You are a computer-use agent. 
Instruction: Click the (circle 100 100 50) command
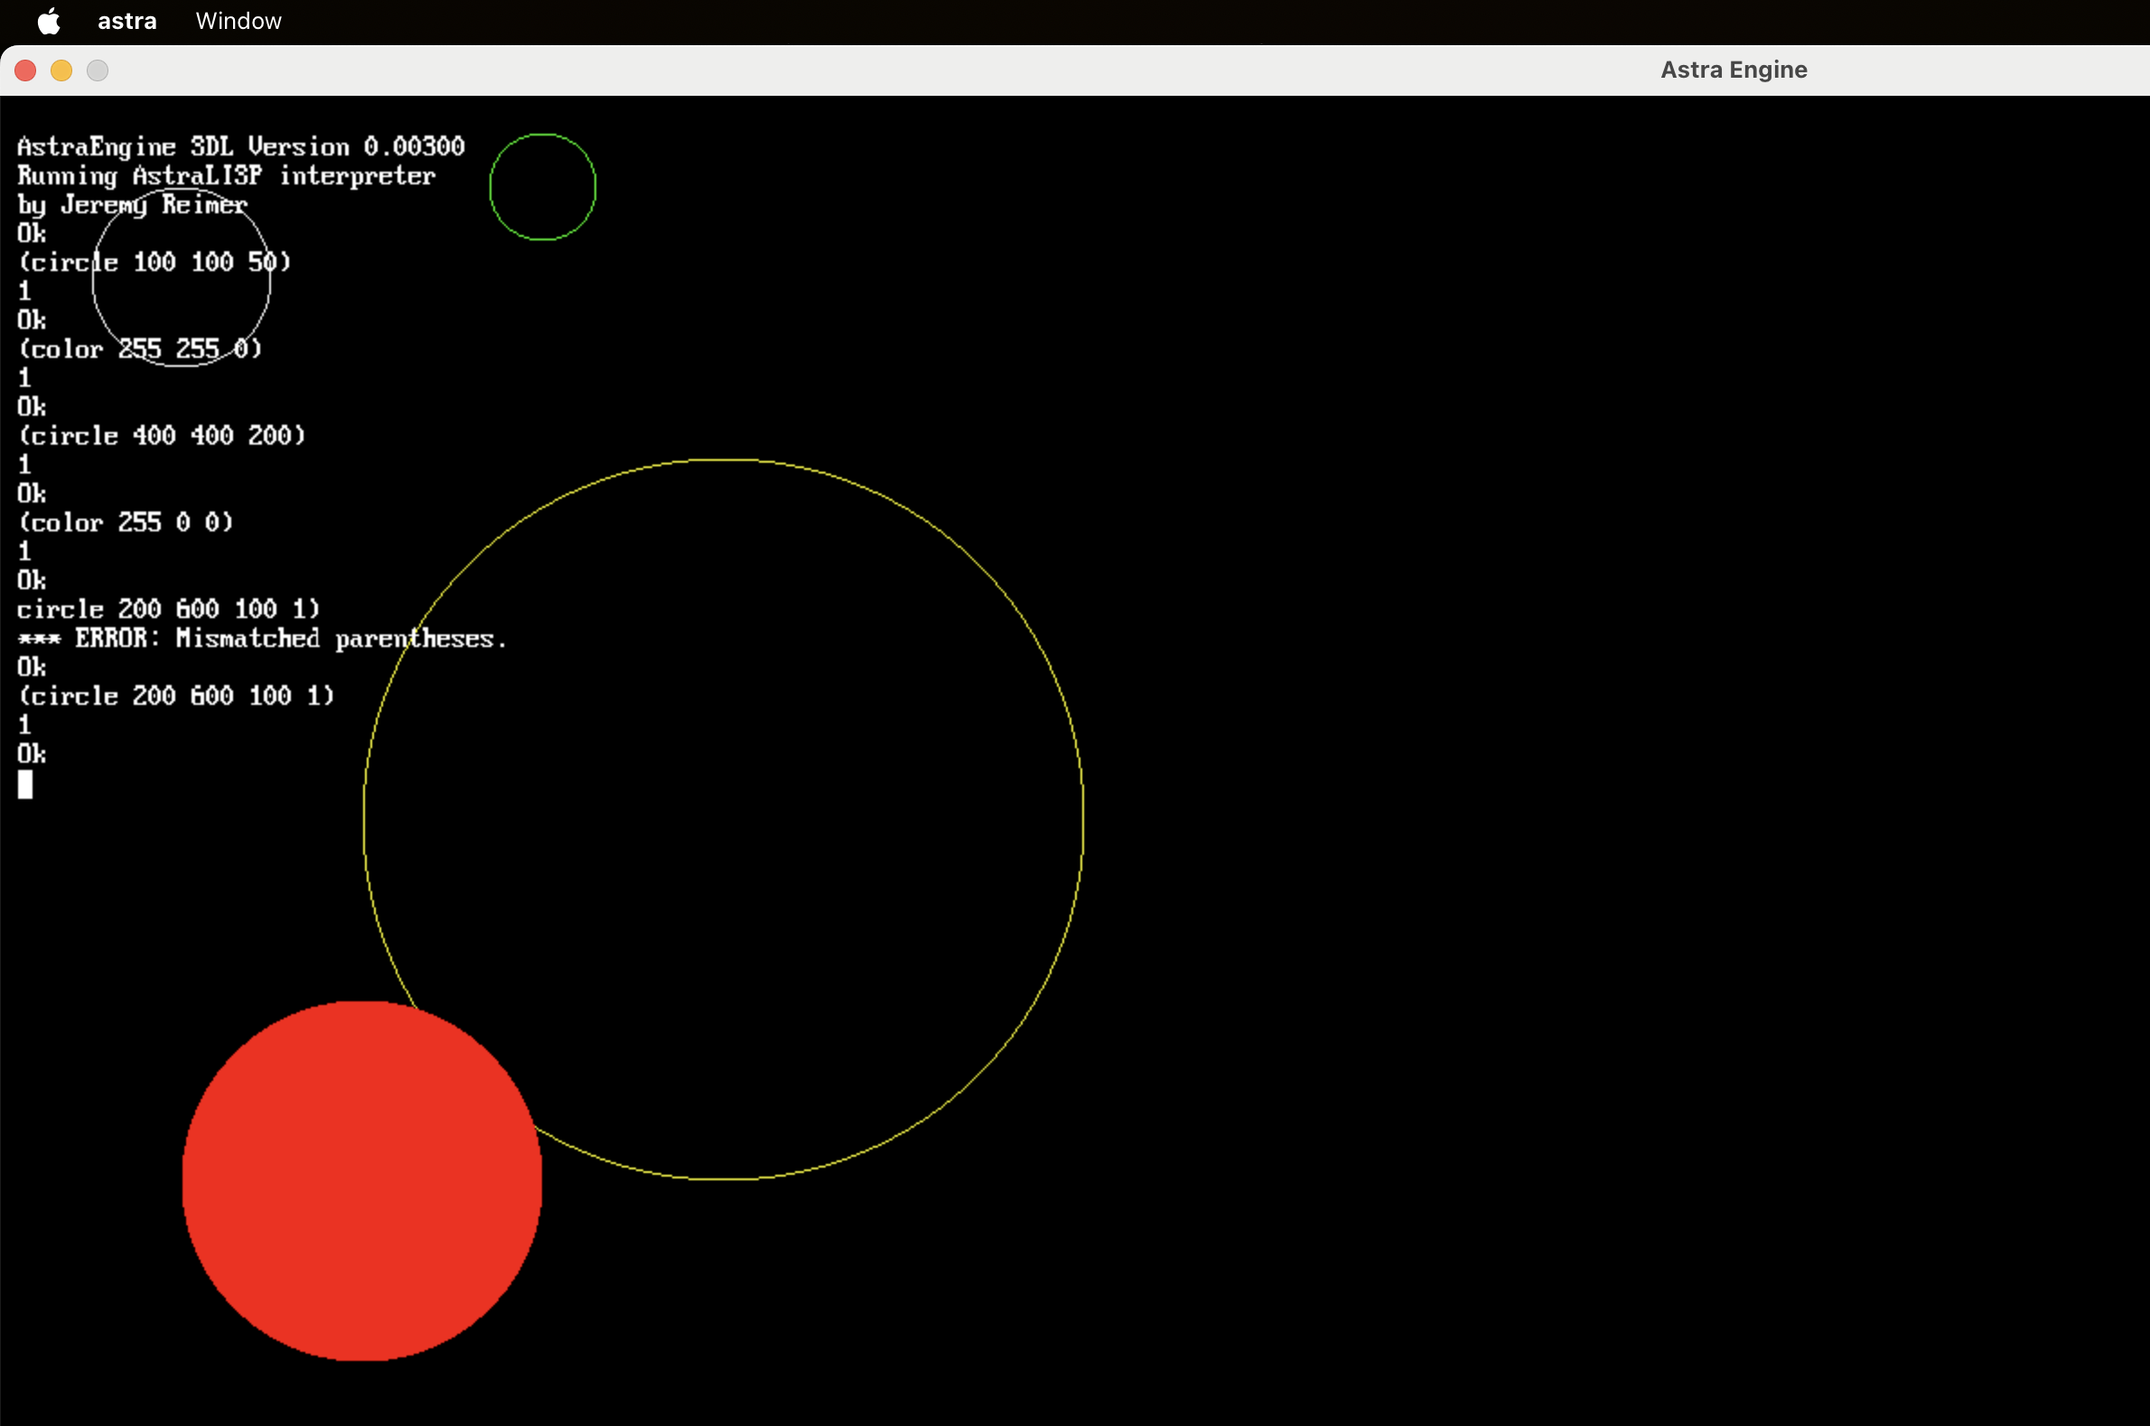click(155, 262)
